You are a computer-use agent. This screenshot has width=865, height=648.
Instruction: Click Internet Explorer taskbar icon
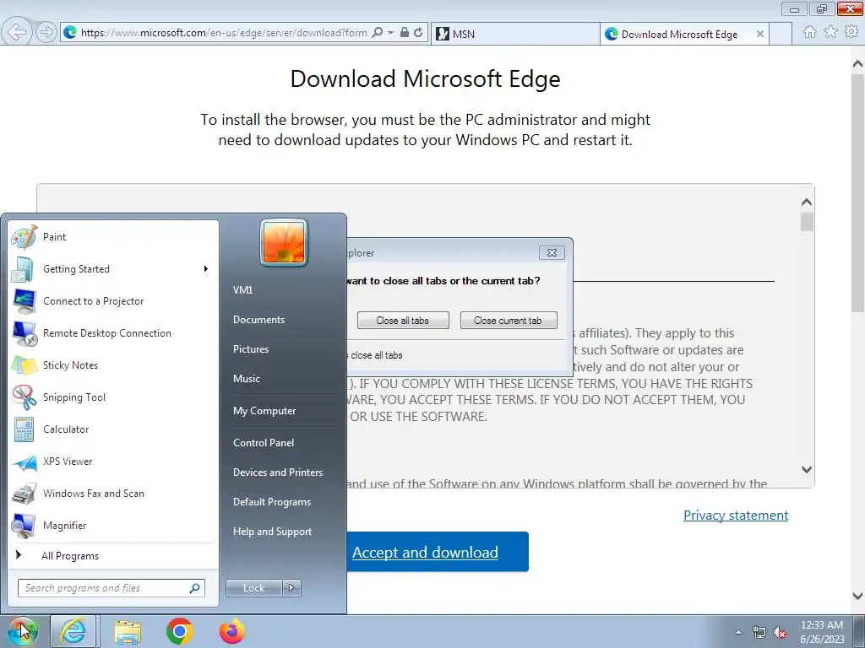point(73,631)
